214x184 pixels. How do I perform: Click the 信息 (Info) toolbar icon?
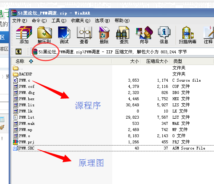[x=164, y=33]
